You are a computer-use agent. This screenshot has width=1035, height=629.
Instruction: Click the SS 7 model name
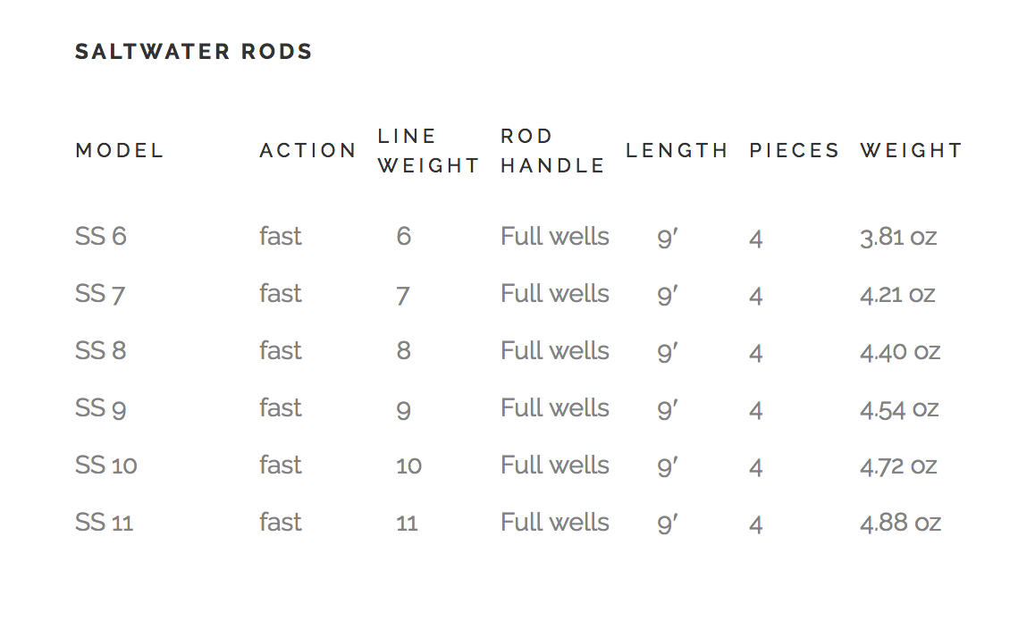pos(100,294)
